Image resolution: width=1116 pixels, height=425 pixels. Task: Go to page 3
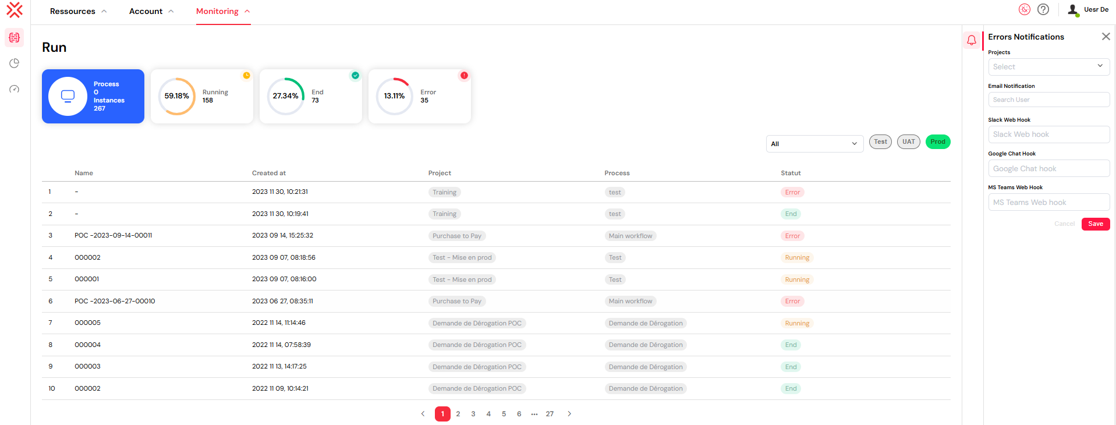click(x=473, y=414)
